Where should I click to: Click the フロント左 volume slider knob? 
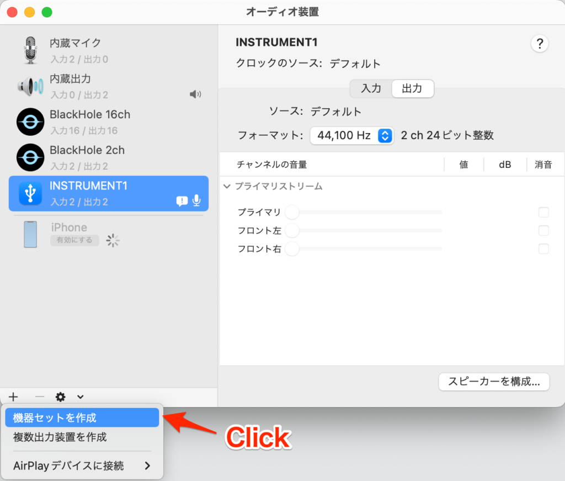(x=291, y=230)
